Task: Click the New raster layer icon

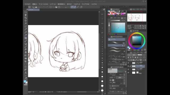Action: (x=129, y=60)
